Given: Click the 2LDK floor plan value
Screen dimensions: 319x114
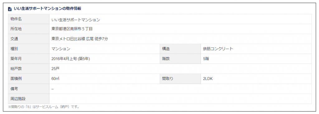Looking at the screenshot, I should (x=208, y=79).
